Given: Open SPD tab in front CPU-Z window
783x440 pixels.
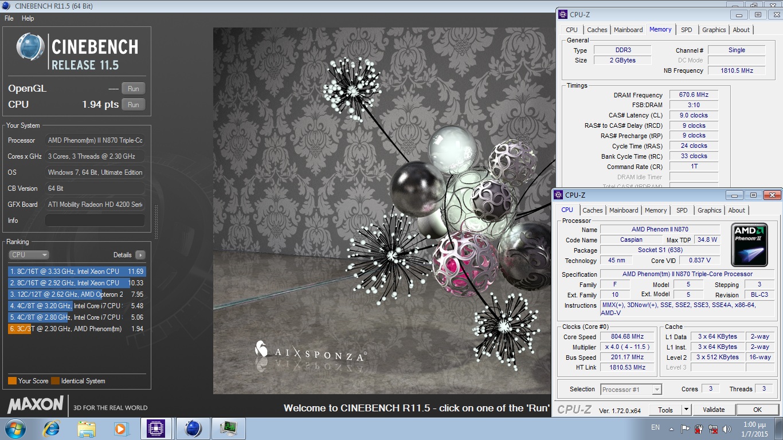Looking at the screenshot, I should [x=682, y=210].
